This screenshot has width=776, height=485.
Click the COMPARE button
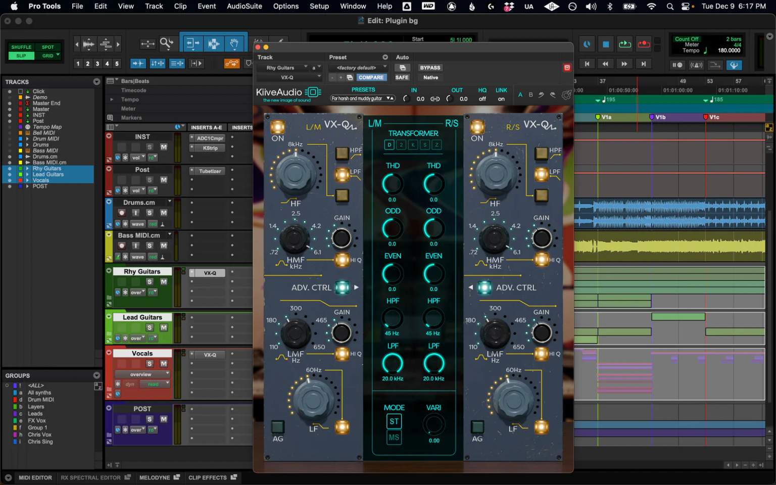click(x=371, y=77)
